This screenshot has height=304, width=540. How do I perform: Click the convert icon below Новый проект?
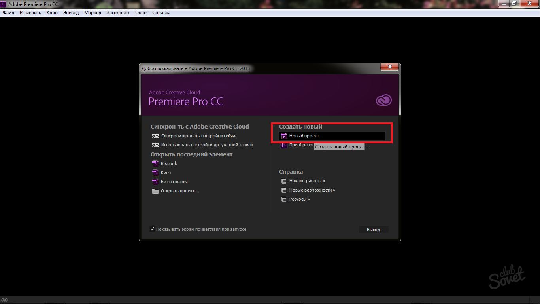(x=283, y=145)
